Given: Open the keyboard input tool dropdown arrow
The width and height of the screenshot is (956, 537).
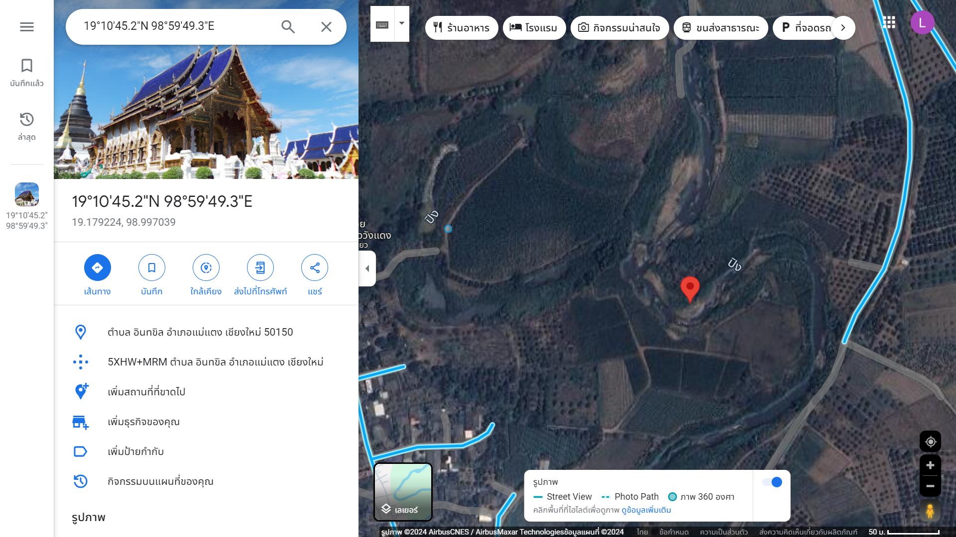Looking at the screenshot, I should (402, 23).
